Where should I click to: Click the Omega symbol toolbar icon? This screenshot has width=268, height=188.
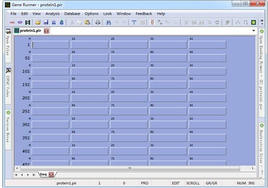pos(246,22)
